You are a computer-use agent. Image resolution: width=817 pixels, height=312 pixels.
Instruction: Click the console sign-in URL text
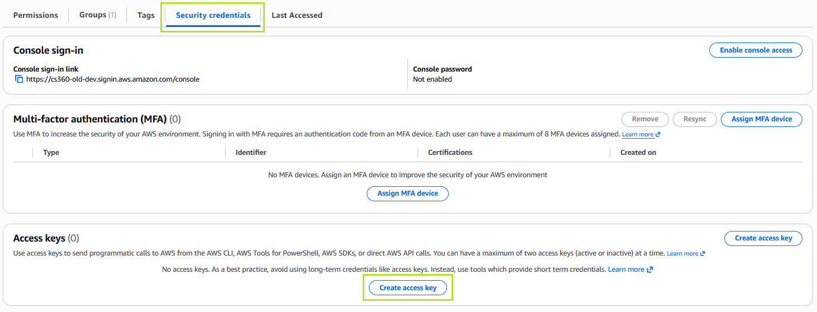click(x=113, y=79)
